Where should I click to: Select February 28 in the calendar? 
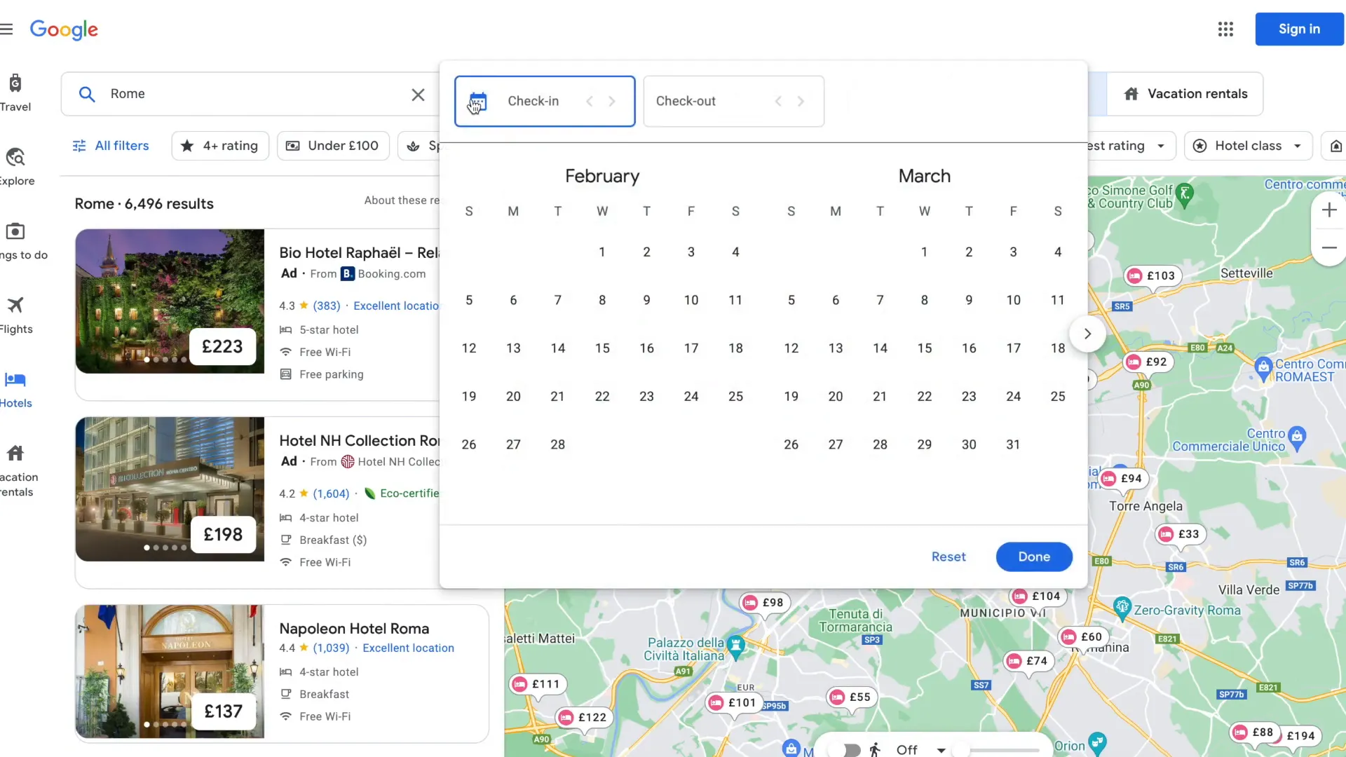(x=558, y=445)
